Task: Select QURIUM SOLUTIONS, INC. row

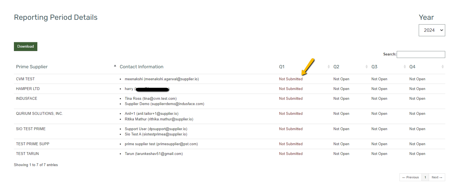Action: [x=230, y=116]
